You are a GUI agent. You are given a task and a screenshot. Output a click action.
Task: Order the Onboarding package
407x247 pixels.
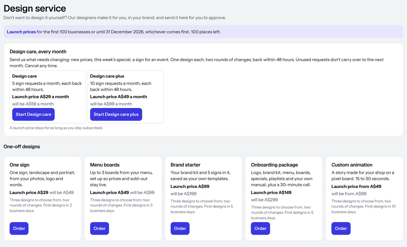(x=260, y=228)
